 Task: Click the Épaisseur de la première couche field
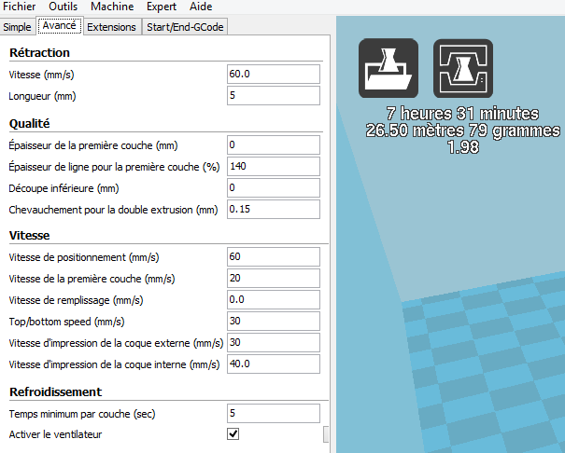[274, 144]
